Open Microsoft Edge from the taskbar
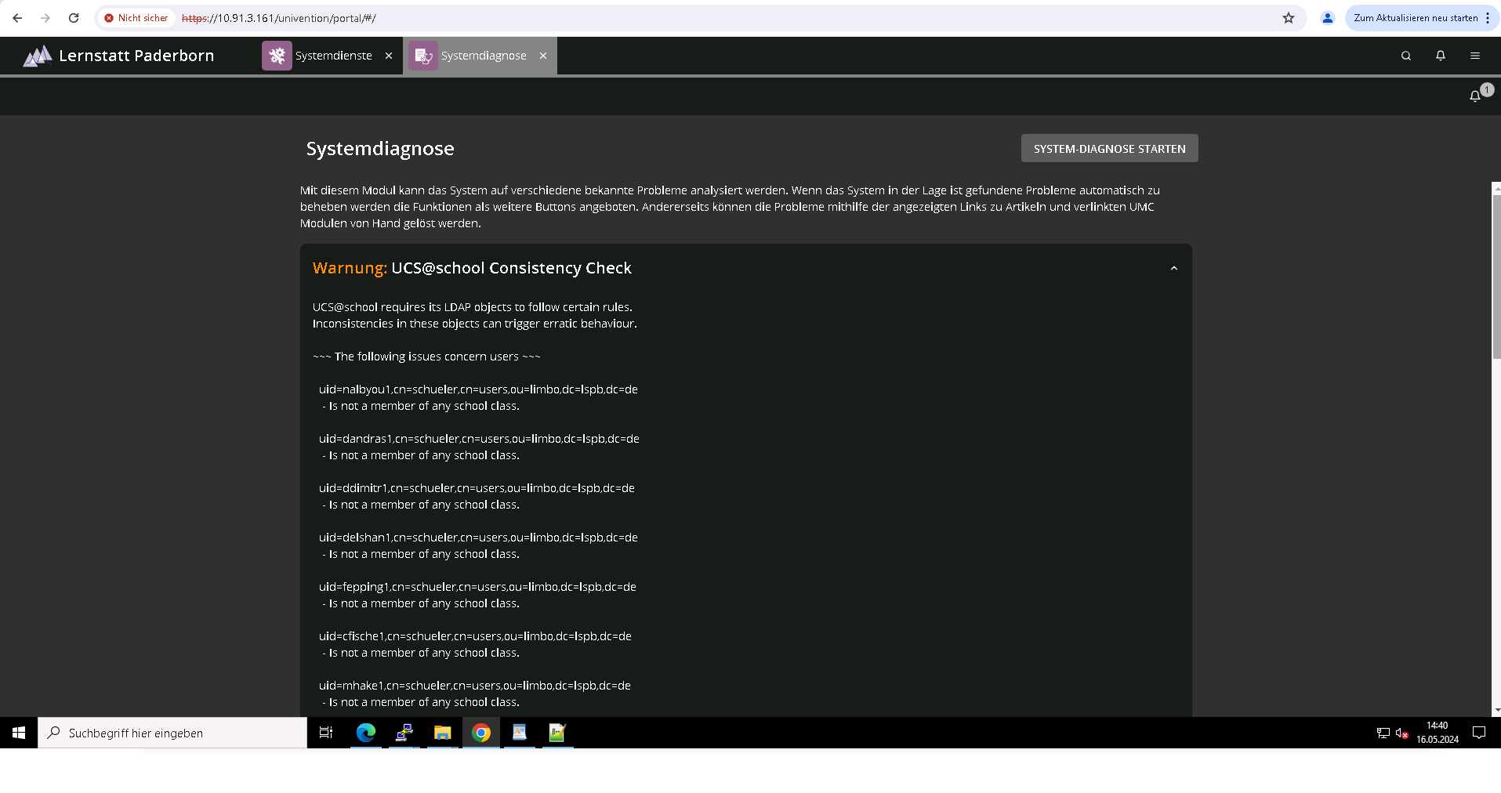The width and height of the screenshot is (1501, 793). click(366, 733)
